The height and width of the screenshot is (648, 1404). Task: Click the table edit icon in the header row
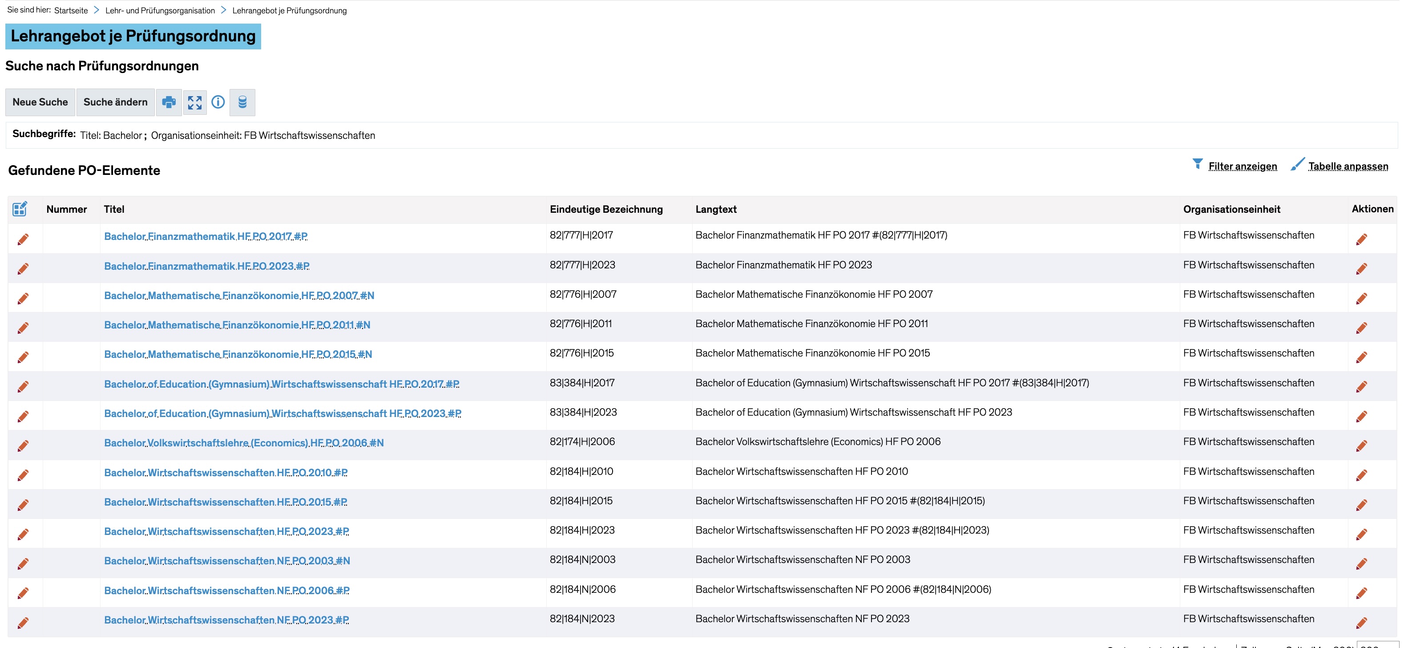point(20,209)
